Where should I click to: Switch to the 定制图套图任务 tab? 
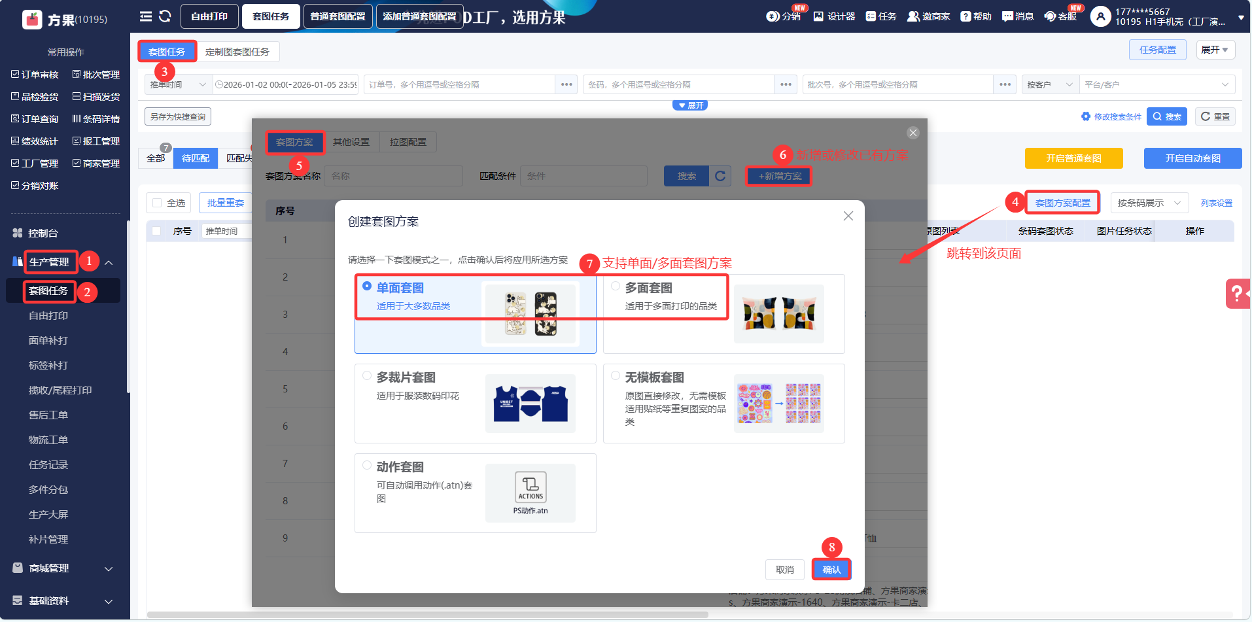point(237,52)
